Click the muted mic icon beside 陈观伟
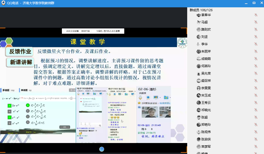Screen dimensions: 264x154 (256, 132)
